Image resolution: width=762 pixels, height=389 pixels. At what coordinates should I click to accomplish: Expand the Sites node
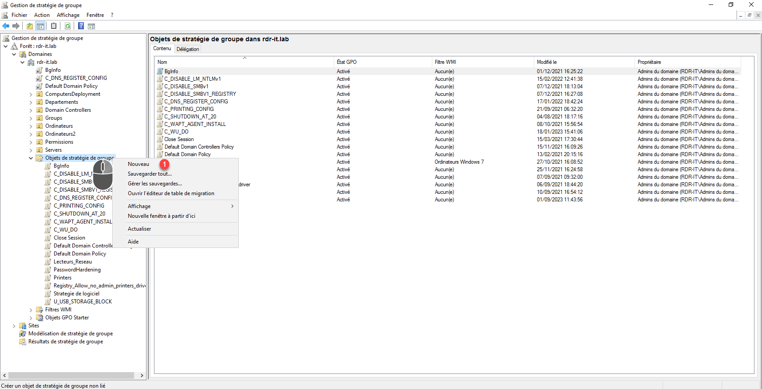pos(14,326)
